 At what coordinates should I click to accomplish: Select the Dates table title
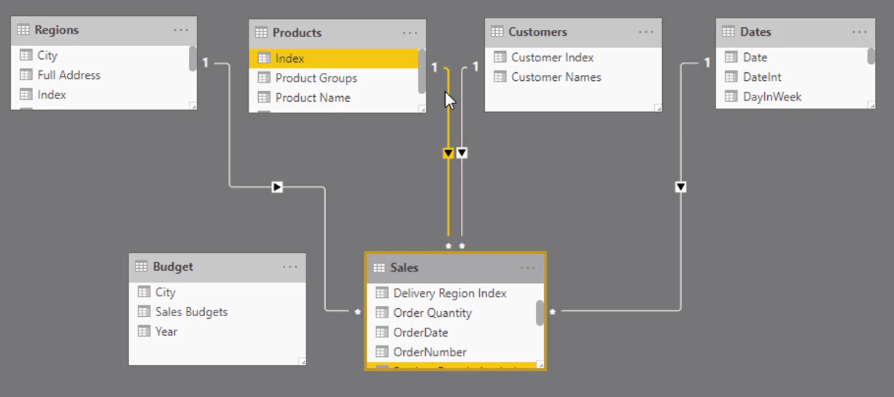pyautogui.click(x=755, y=32)
